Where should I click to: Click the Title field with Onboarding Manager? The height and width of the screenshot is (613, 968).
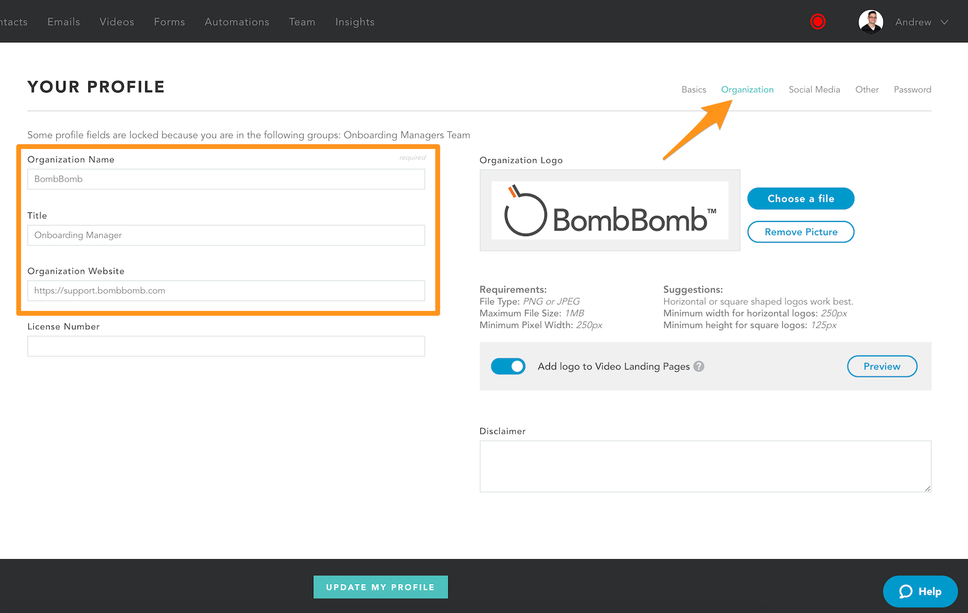pos(226,235)
